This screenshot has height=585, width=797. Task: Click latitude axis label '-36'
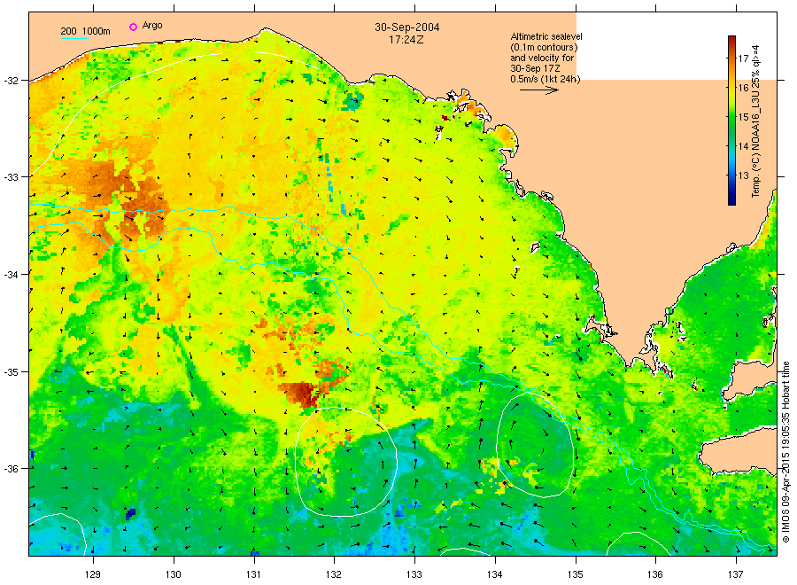pos(11,468)
